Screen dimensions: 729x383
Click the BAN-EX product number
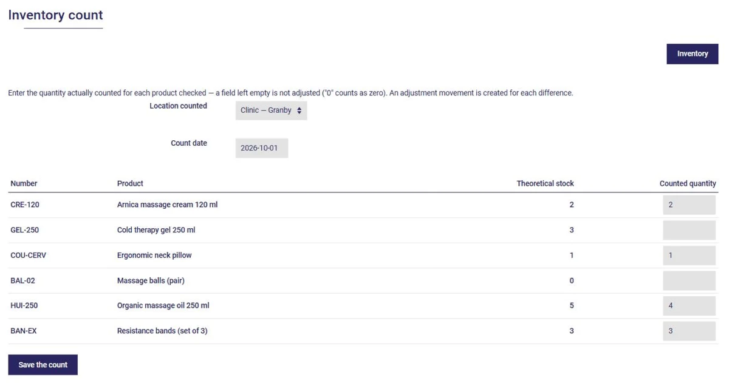[x=23, y=331]
